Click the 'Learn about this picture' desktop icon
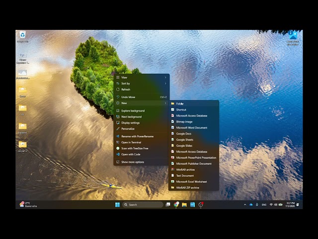Image resolution: width=318 pixels, height=239 pixels. pyautogui.click(x=293, y=38)
